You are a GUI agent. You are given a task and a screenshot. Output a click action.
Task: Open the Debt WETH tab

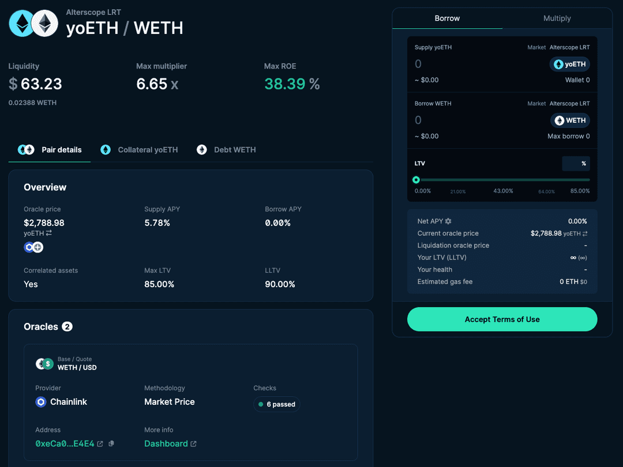(x=227, y=150)
